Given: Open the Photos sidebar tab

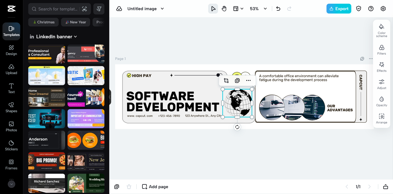Looking at the screenshot, I should (x=11, y=127).
